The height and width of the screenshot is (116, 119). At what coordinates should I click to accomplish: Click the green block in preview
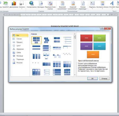[x=99, y=38]
